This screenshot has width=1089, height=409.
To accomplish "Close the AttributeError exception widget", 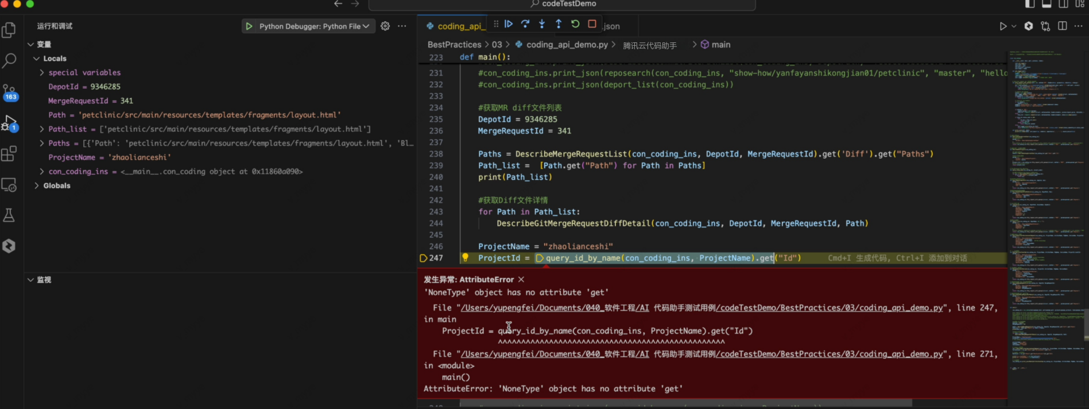I will click(521, 280).
